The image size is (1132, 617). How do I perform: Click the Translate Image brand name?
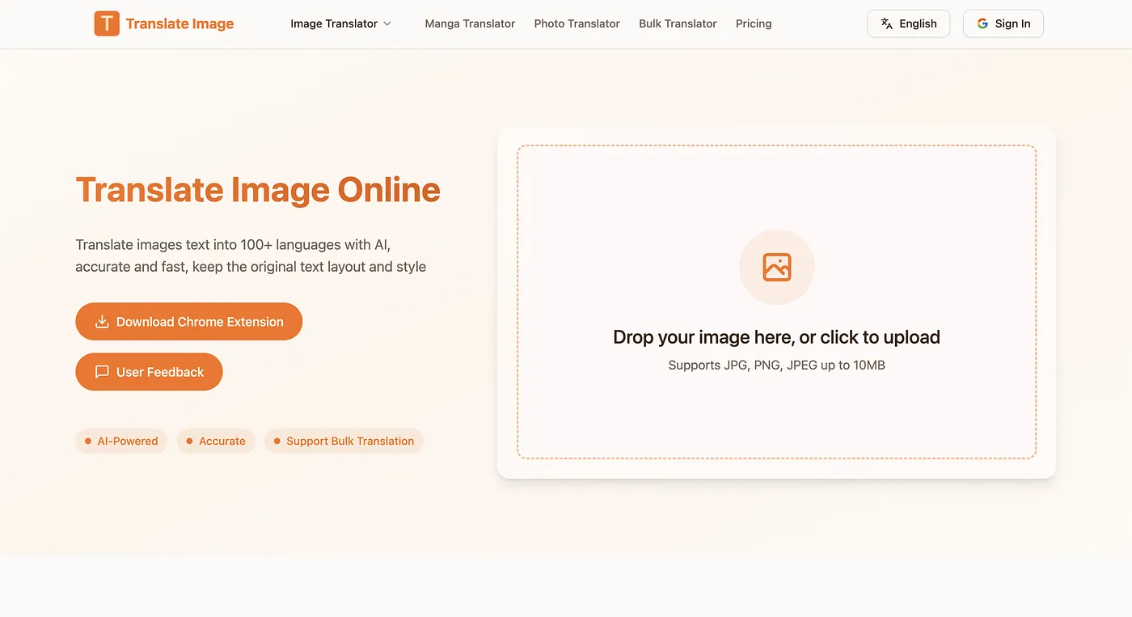coord(180,23)
